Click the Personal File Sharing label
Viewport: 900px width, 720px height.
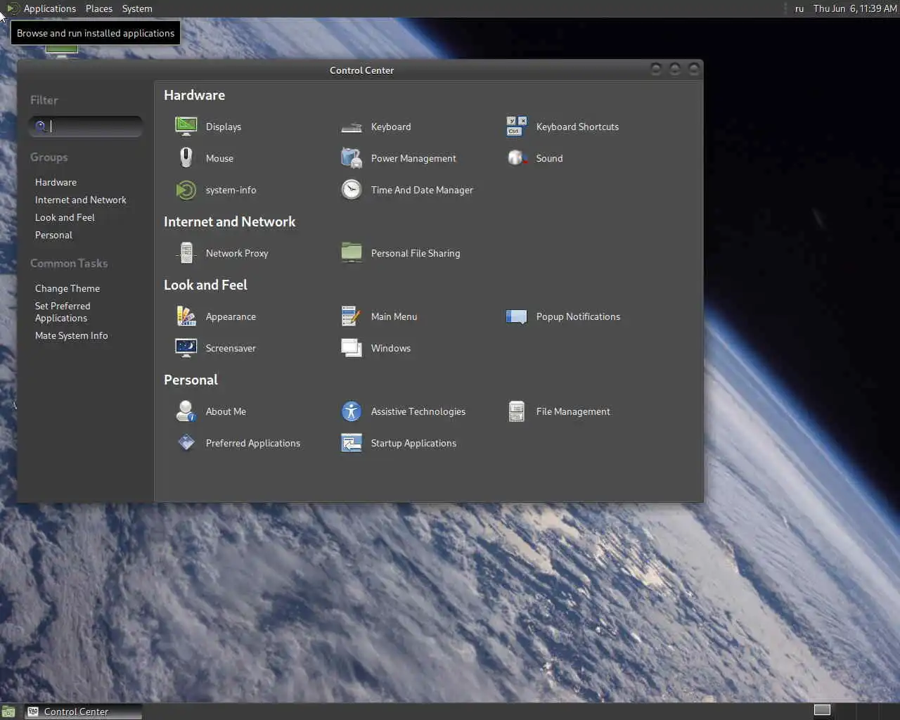click(x=416, y=253)
